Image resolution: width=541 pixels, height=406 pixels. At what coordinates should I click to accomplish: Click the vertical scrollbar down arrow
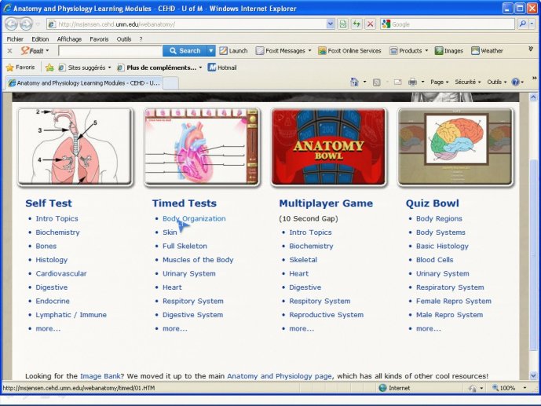(533, 375)
